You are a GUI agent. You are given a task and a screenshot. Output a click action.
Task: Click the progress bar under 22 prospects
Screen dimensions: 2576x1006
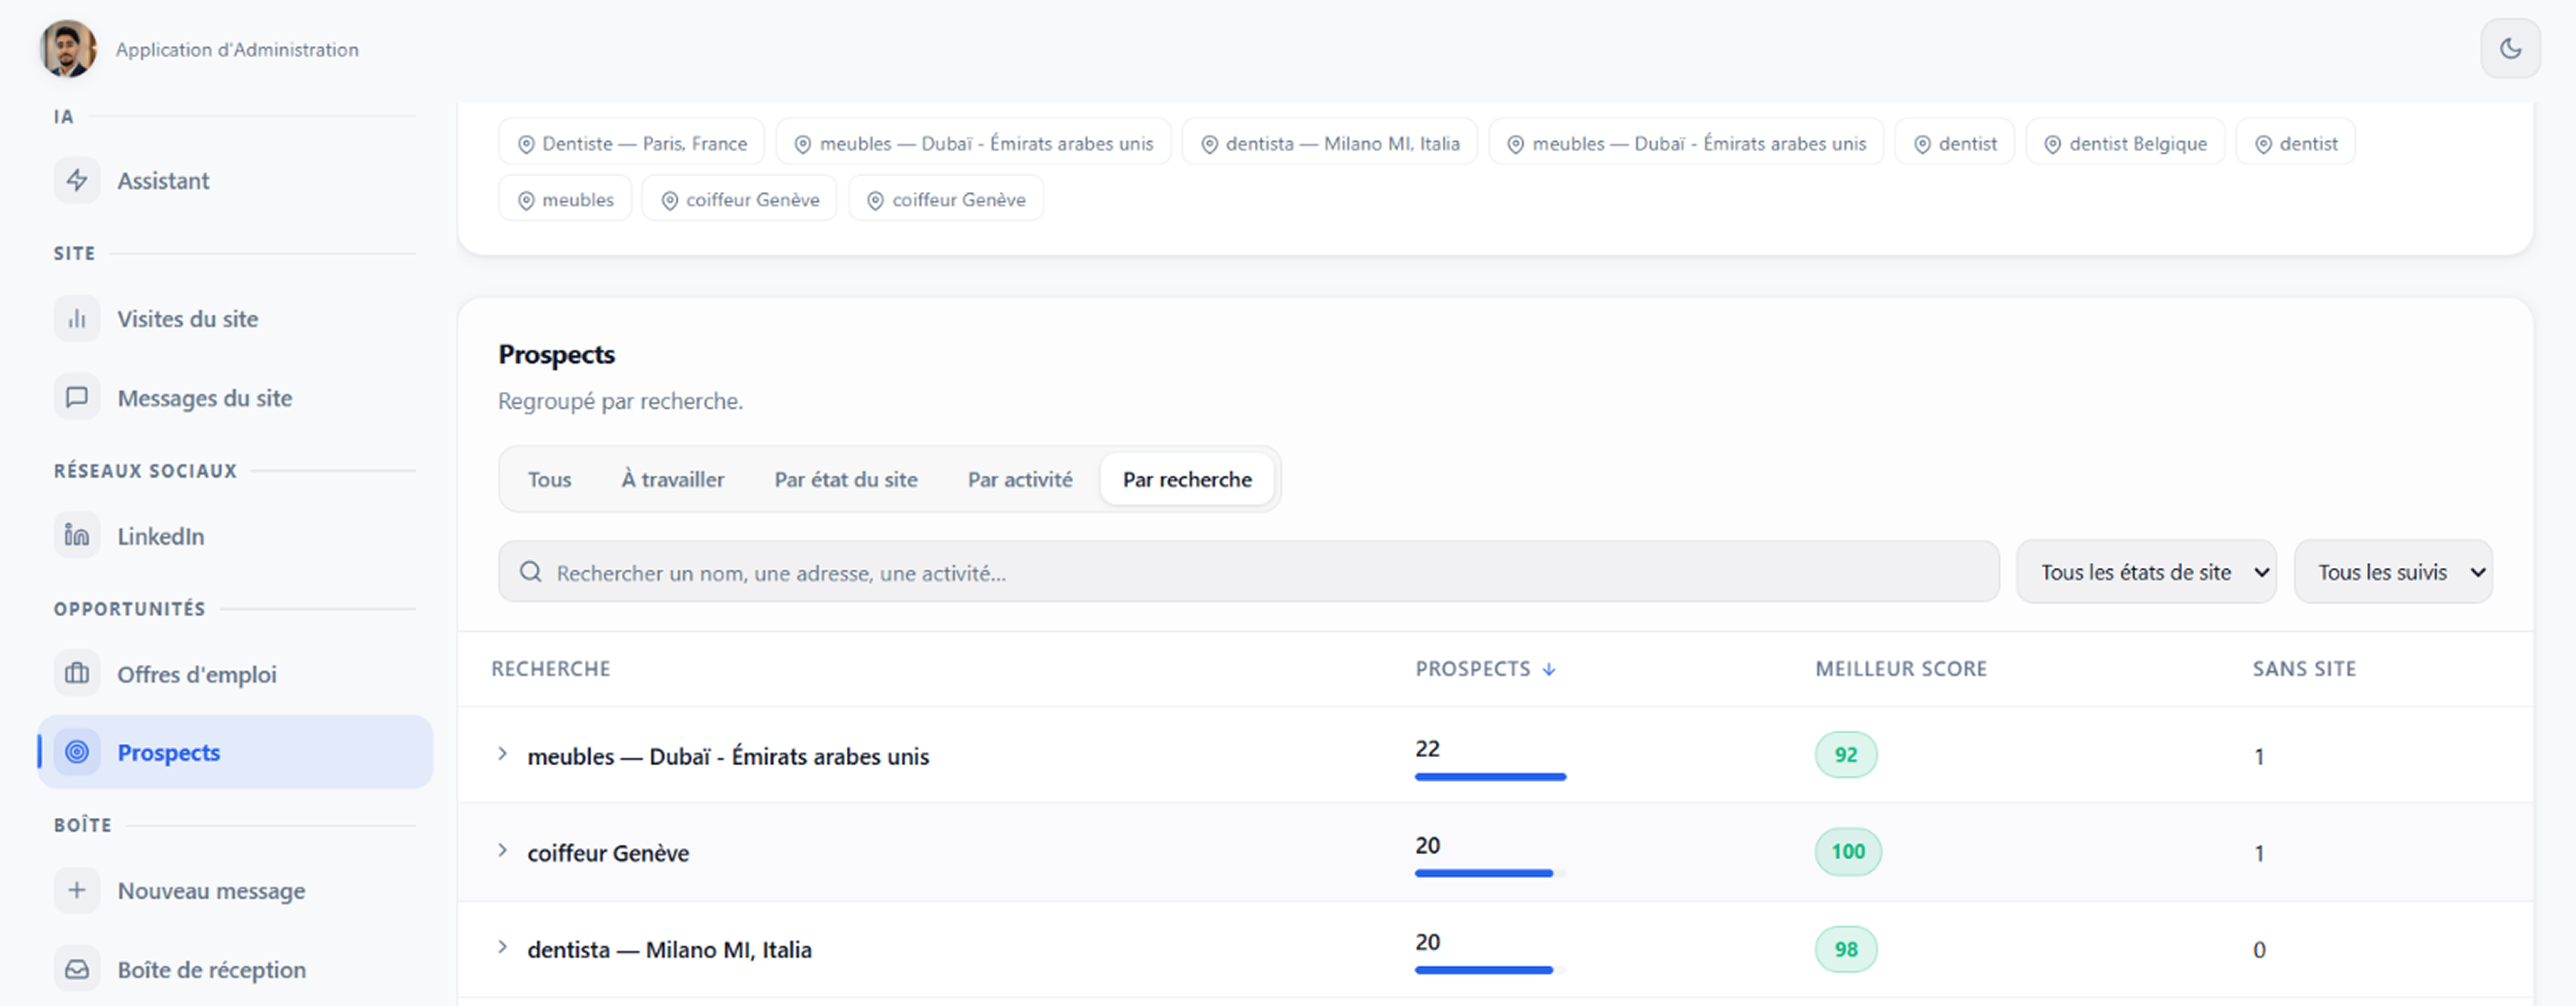click(1490, 777)
